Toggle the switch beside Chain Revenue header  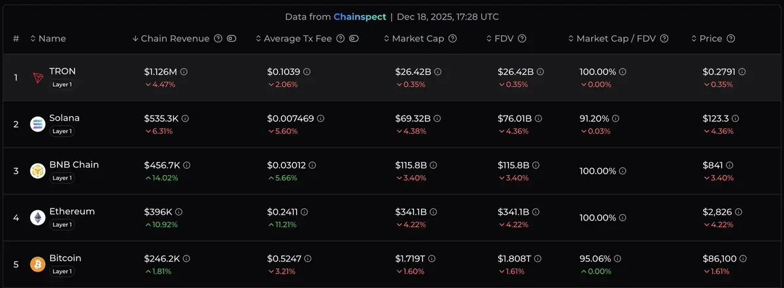(x=231, y=39)
